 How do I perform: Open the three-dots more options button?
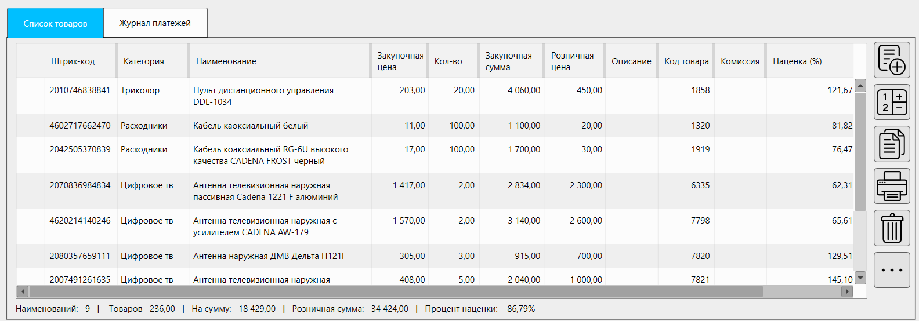click(x=892, y=270)
